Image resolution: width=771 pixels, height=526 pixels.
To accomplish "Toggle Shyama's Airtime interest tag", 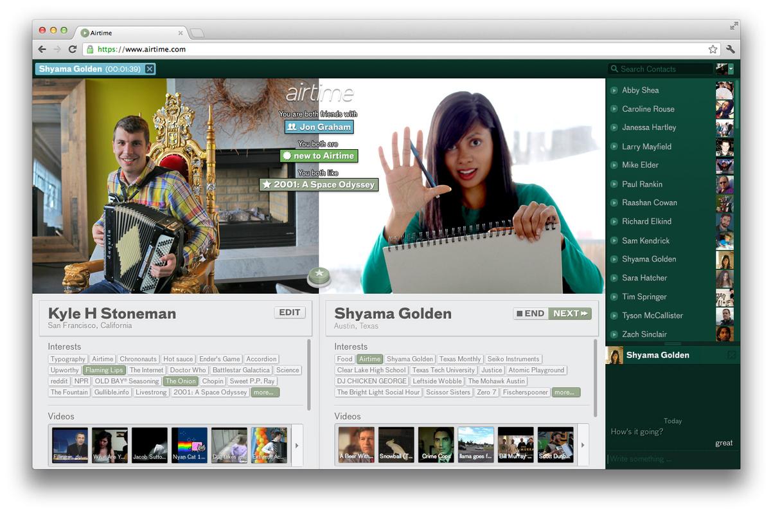I will point(369,359).
